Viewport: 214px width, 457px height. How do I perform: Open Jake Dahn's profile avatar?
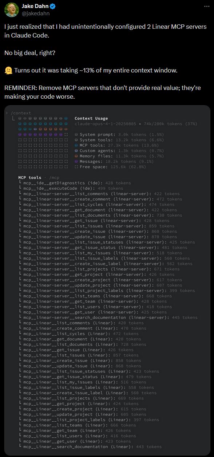[x=12, y=9]
